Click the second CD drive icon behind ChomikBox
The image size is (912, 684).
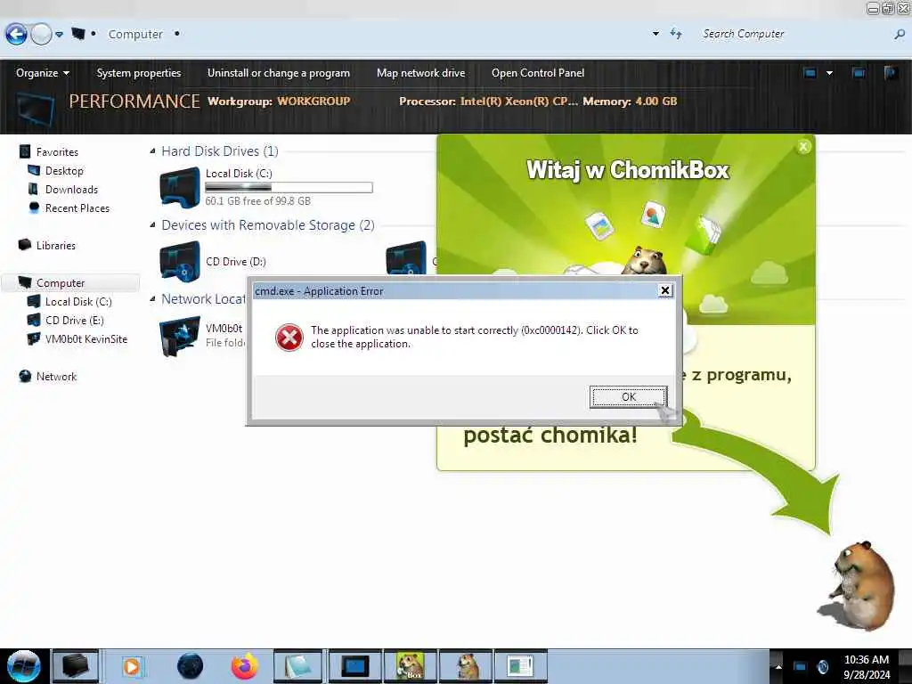[x=406, y=258]
